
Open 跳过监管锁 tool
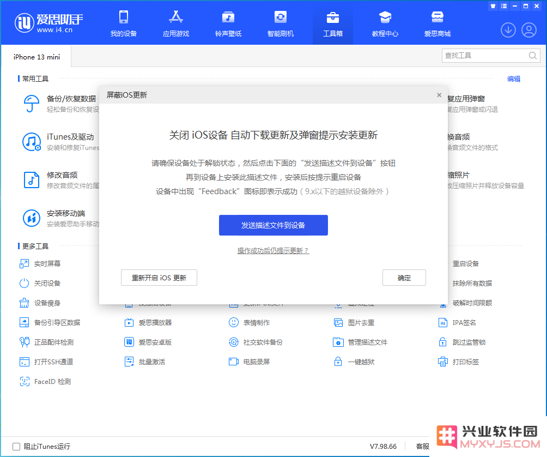tap(462, 342)
